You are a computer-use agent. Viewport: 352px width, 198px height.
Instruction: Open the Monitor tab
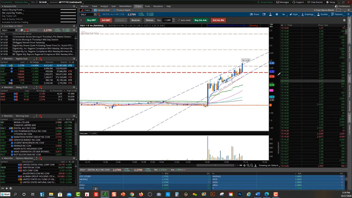point(84,6)
